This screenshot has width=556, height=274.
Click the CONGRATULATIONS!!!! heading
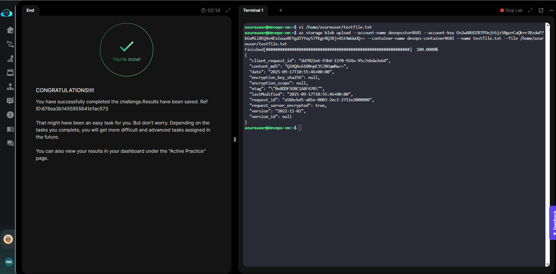[x=65, y=90]
